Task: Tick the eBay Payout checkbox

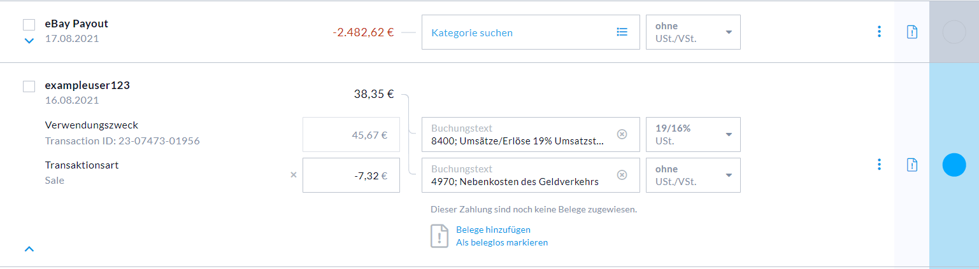Action: click(x=29, y=25)
